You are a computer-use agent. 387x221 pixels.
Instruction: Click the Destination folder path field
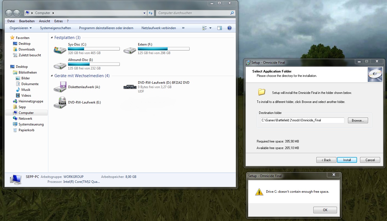pyautogui.click(x=302, y=120)
